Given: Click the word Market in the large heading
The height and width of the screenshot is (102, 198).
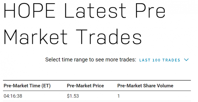Looking at the screenshot, I should [36, 37].
